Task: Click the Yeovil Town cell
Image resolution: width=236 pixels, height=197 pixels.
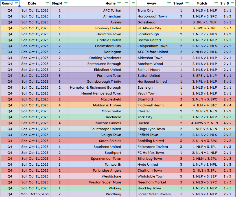Action: (154, 93)
